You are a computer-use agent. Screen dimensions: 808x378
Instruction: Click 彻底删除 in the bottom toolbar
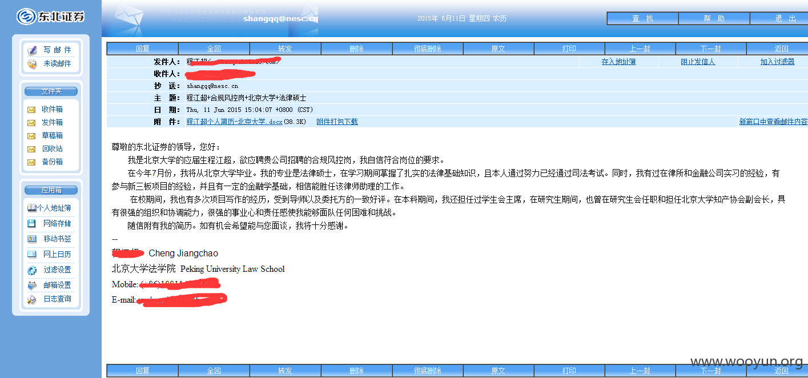(427, 371)
